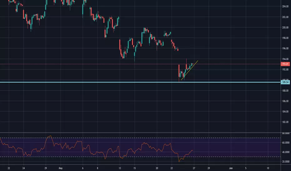Image resolution: width=291 pixels, height=171 pixels.
Task: Click the red dotted current price line
Action: [x=140, y=64]
